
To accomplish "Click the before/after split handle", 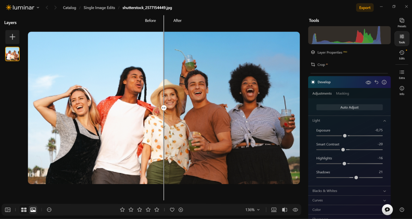I will pos(164,108).
